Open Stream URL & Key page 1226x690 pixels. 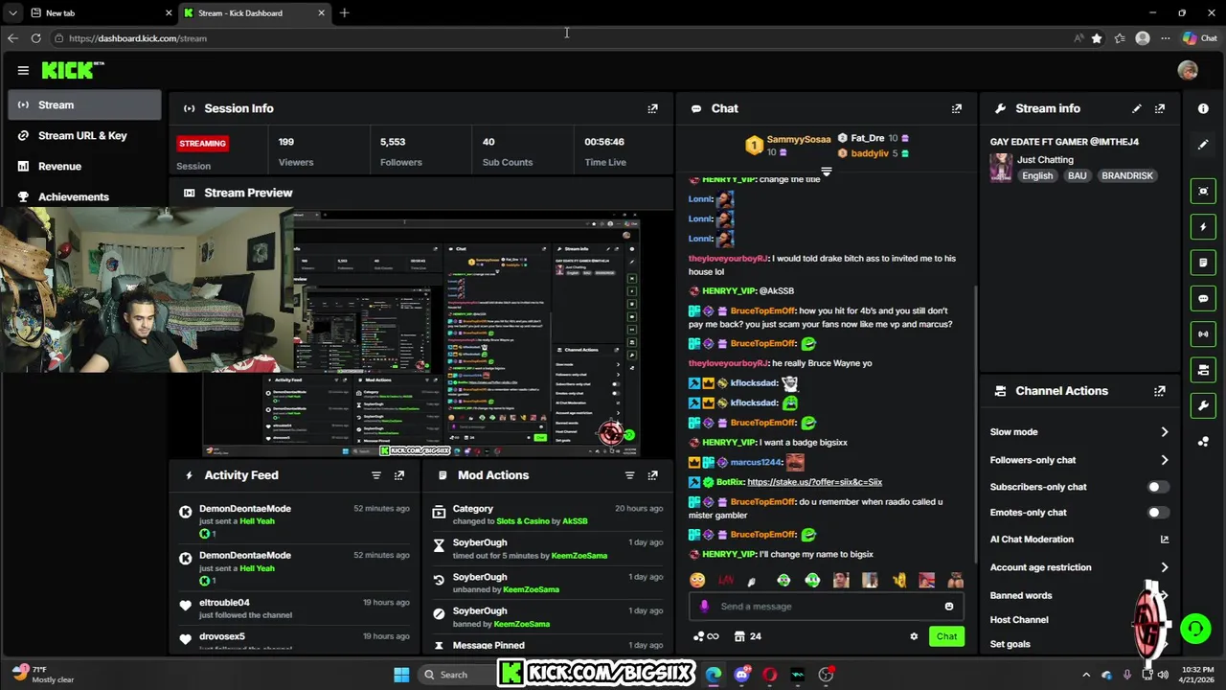(84, 136)
